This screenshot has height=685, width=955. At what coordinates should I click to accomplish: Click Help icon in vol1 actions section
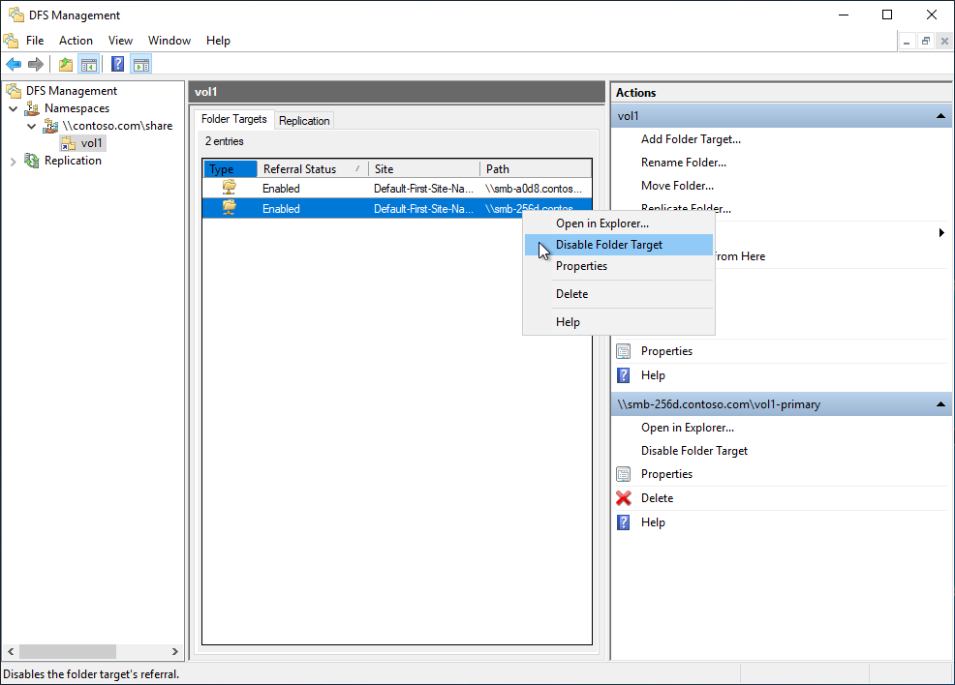pyautogui.click(x=624, y=375)
